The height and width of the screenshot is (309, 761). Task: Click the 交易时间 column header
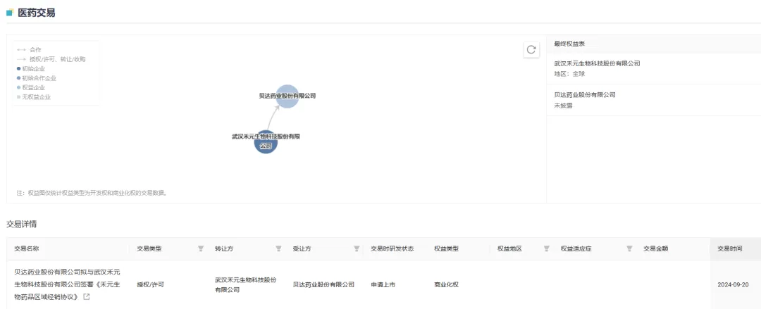[x=729, y=248]
